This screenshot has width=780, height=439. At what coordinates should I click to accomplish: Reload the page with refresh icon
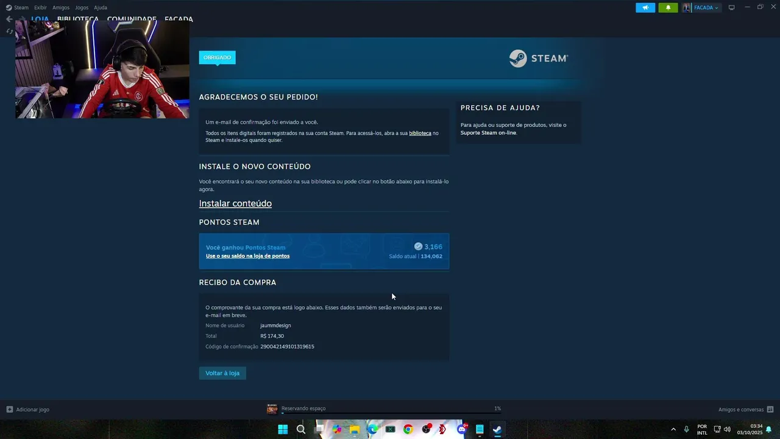point(9,31)
